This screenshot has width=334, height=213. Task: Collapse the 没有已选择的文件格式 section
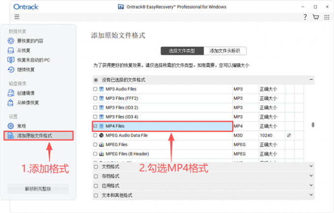click(x=311, y=79)
